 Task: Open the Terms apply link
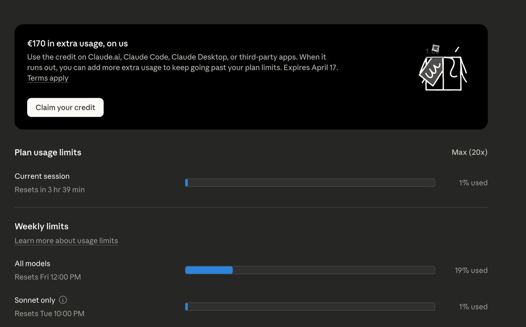(48, 78)
